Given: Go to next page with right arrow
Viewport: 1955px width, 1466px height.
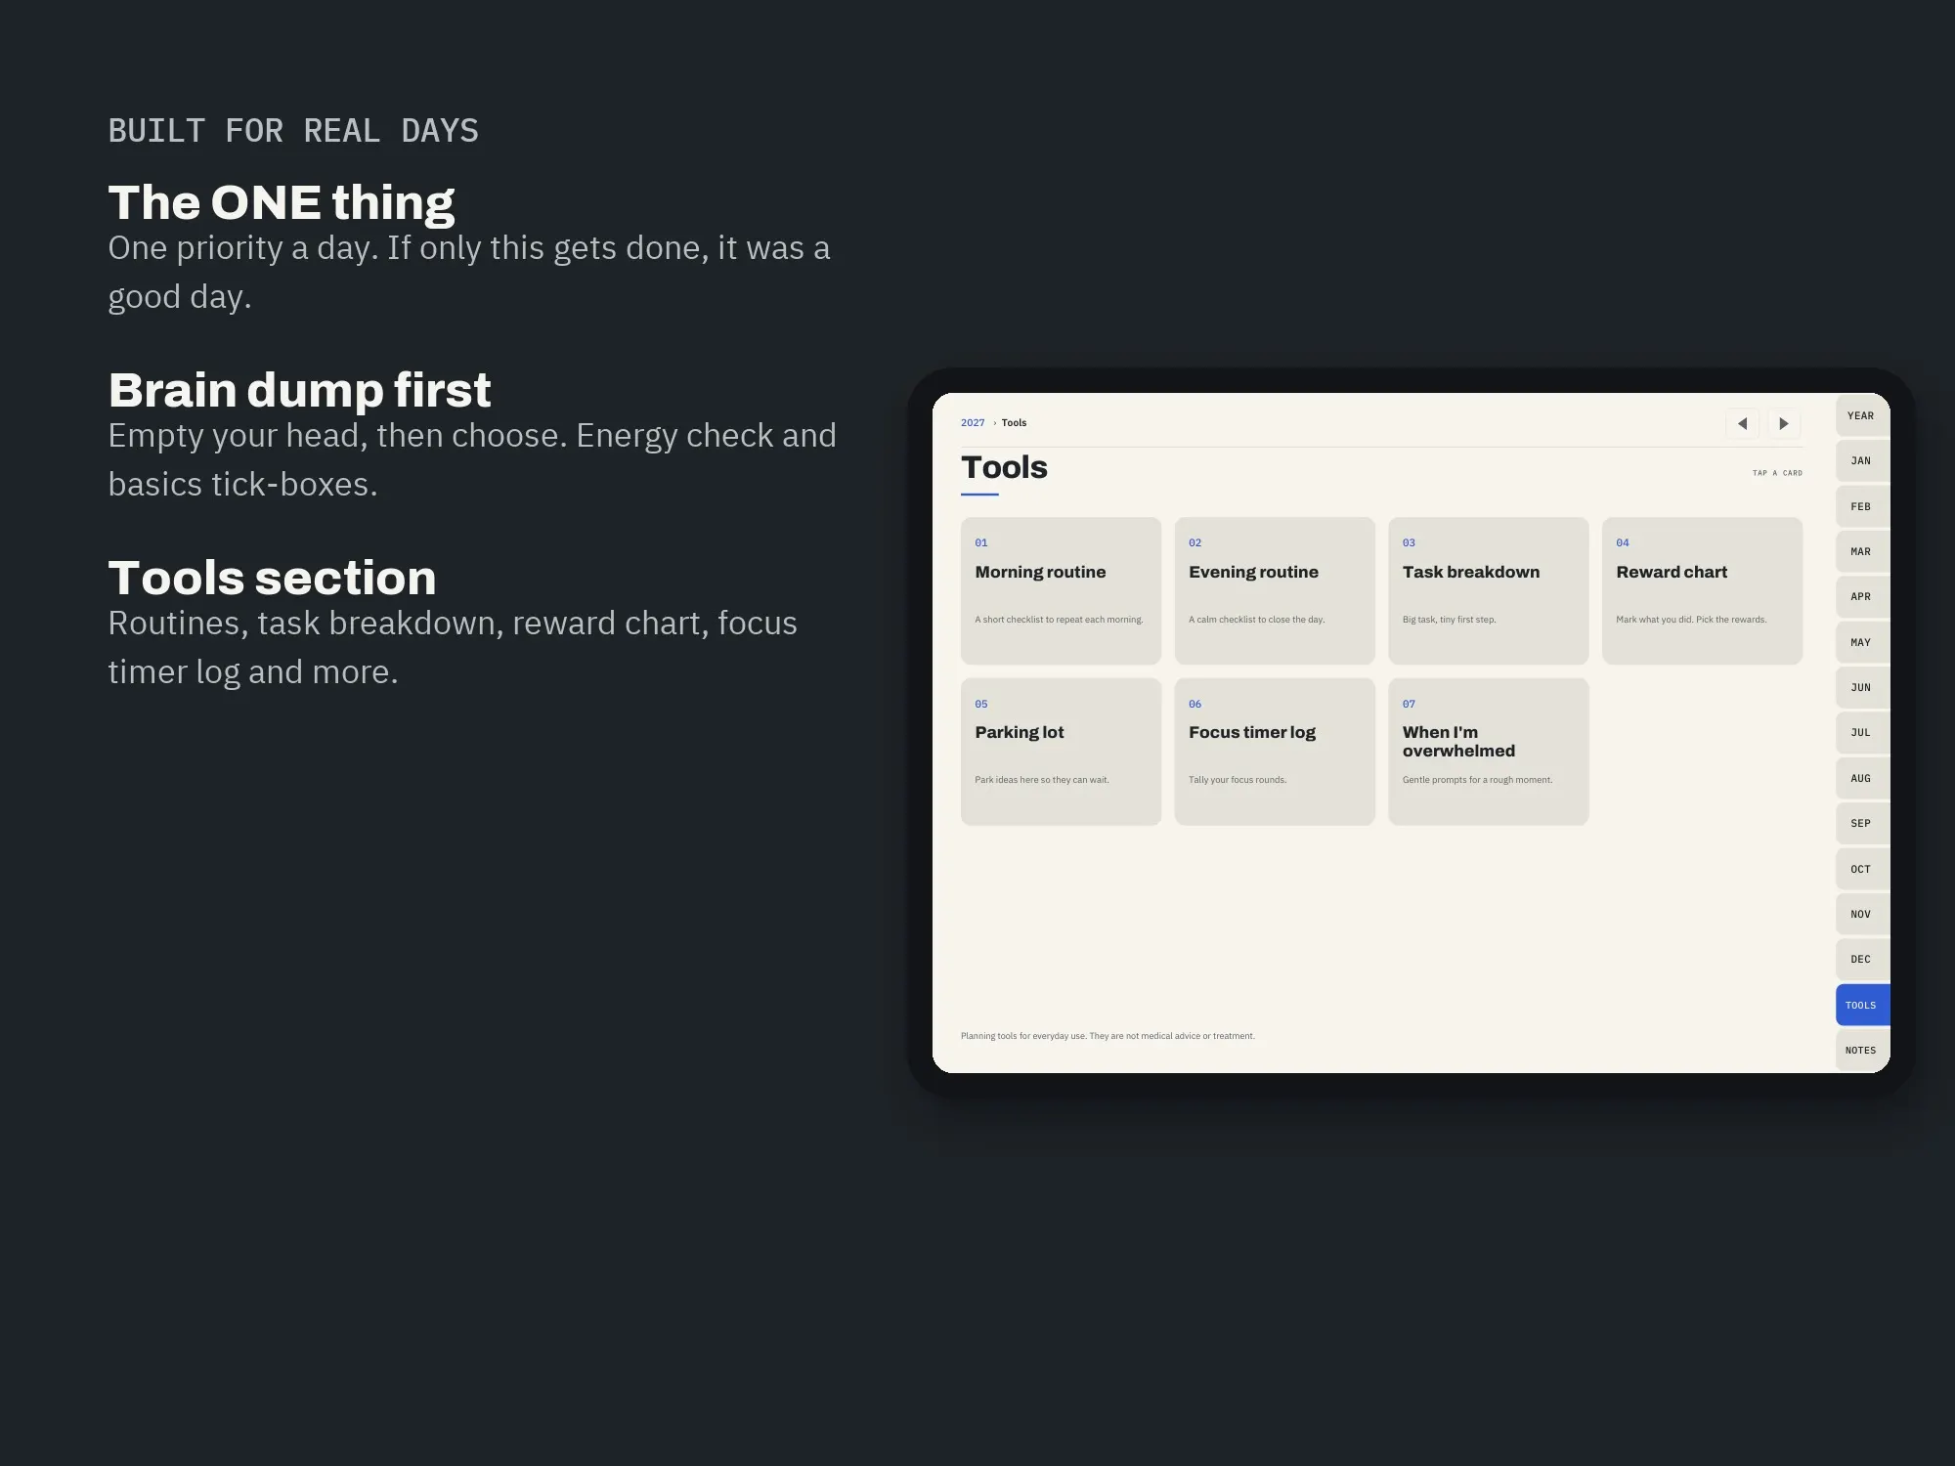Looking at the screenshot, I should (1784, 423).
